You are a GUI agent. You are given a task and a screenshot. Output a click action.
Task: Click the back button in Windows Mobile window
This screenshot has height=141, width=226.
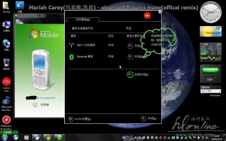(17, 22)
